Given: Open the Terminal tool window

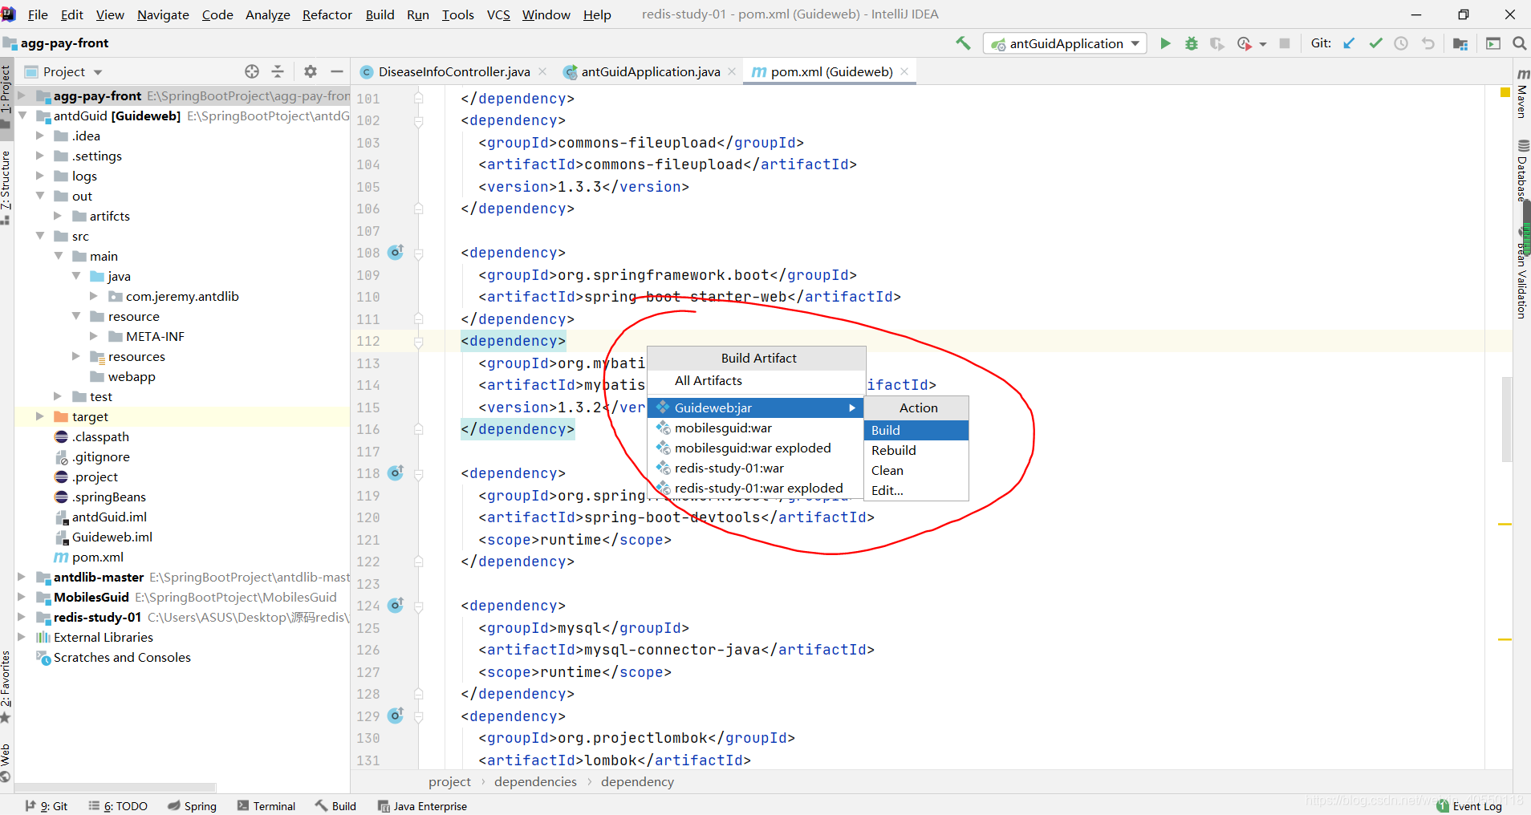Looking at the screenshot, I should (x=266, y=806).
